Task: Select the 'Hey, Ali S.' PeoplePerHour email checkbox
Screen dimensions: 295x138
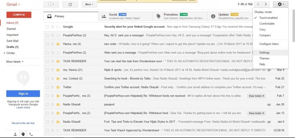Action: (47, 35)
